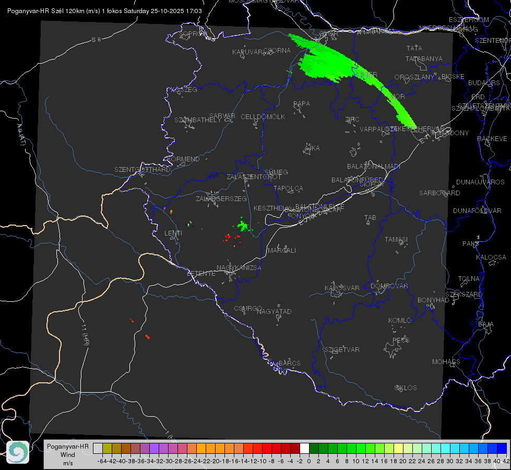The width and height of the screenshot is (511, 470).
Task: Click the TATA city label
Action: coord(414,48)
